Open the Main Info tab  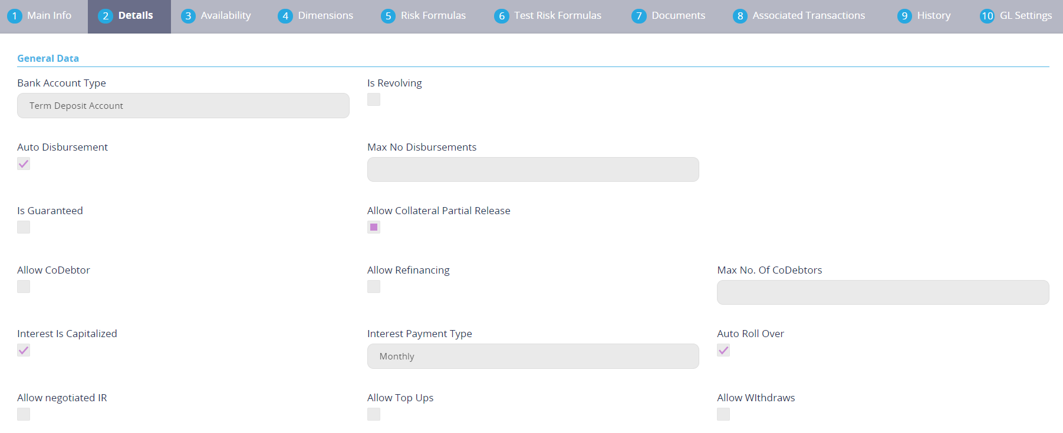point(40,16)
